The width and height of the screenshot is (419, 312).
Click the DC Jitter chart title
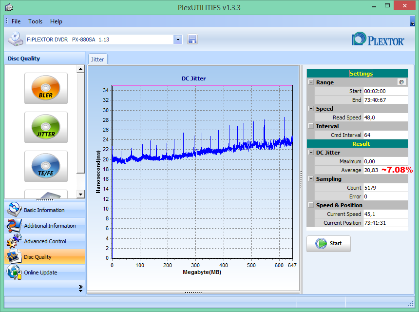tap(193, 78)
